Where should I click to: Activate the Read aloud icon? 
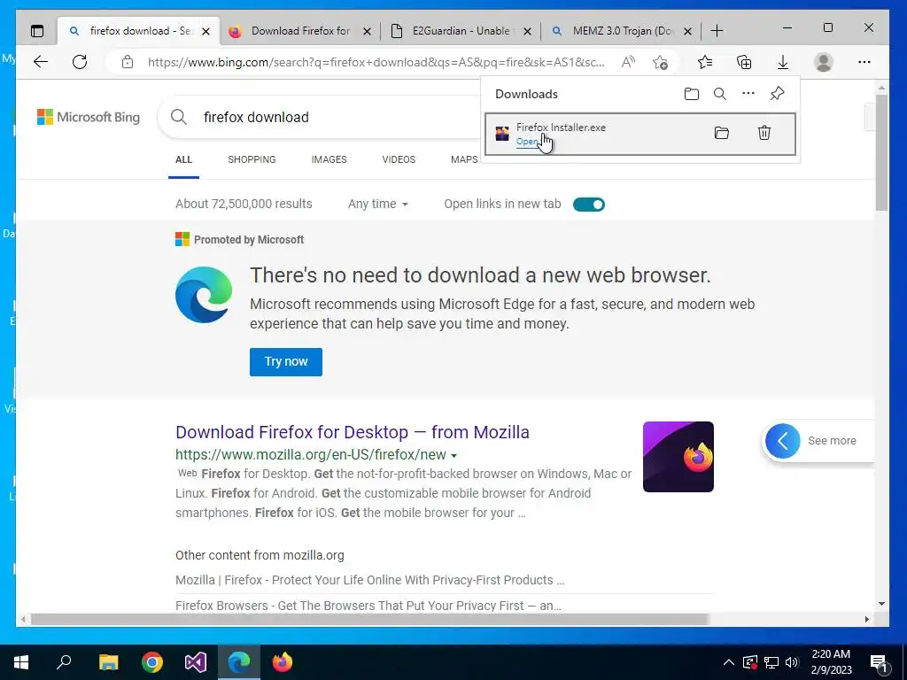point(628,62)
